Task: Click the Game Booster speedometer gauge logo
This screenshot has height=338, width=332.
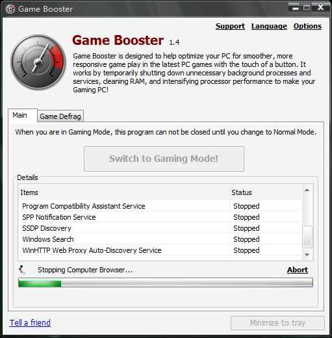Action: tap(38, 62)
